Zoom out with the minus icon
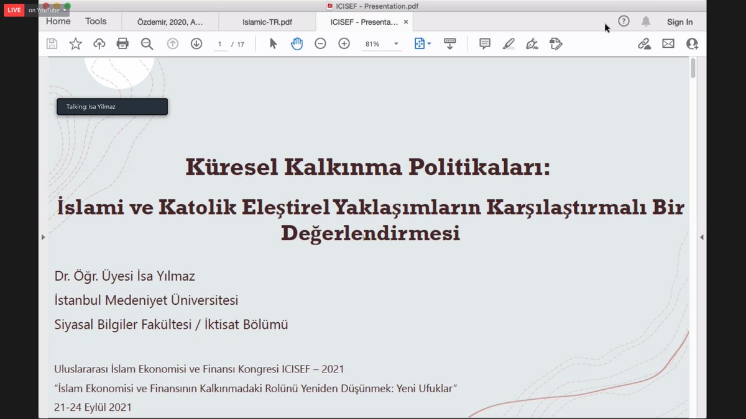 coord(320,43)
